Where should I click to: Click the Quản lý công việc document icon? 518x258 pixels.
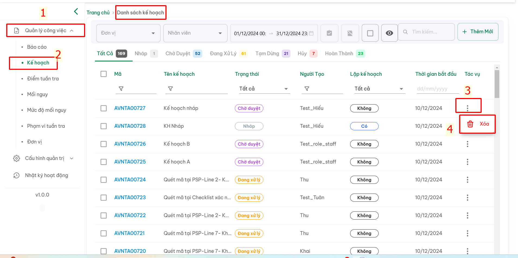tap(17, 31)
